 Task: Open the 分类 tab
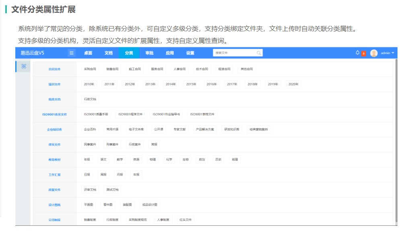coord(129,53)
